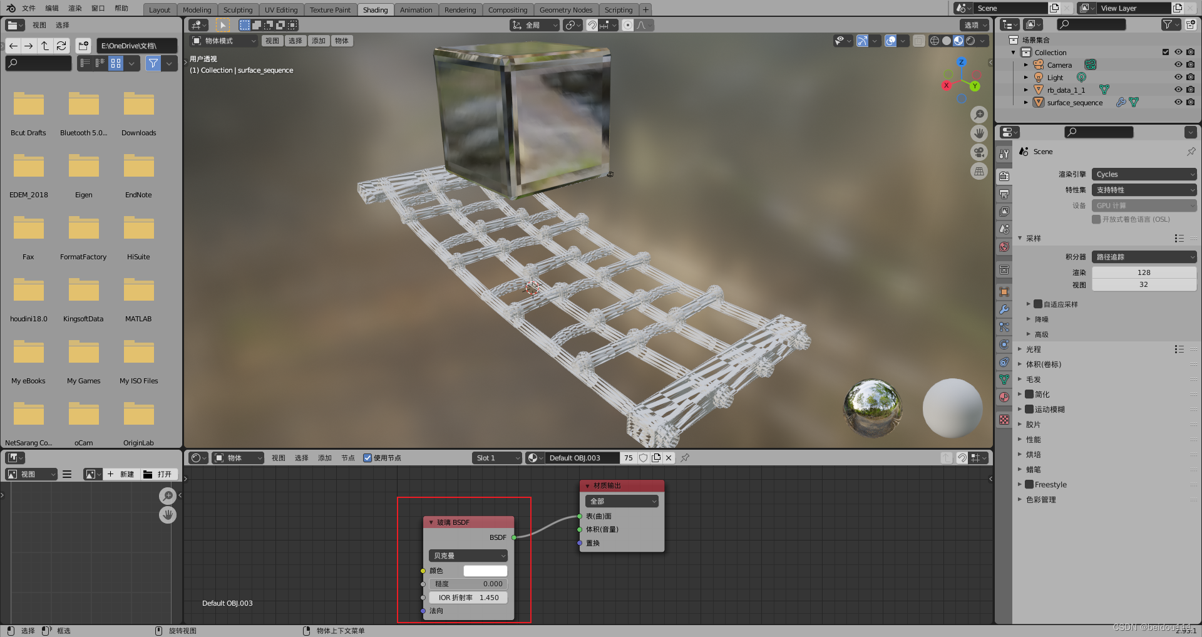Duplicate the Default OBJ.003 material
This screenshot has width=1202, height=637.
point(656,458)
